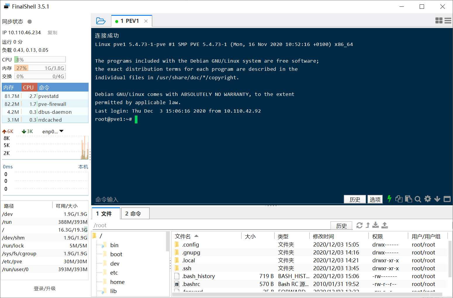Open terminal search magnifier icon
Screen dimensions: 453x298
pos(418,199)
